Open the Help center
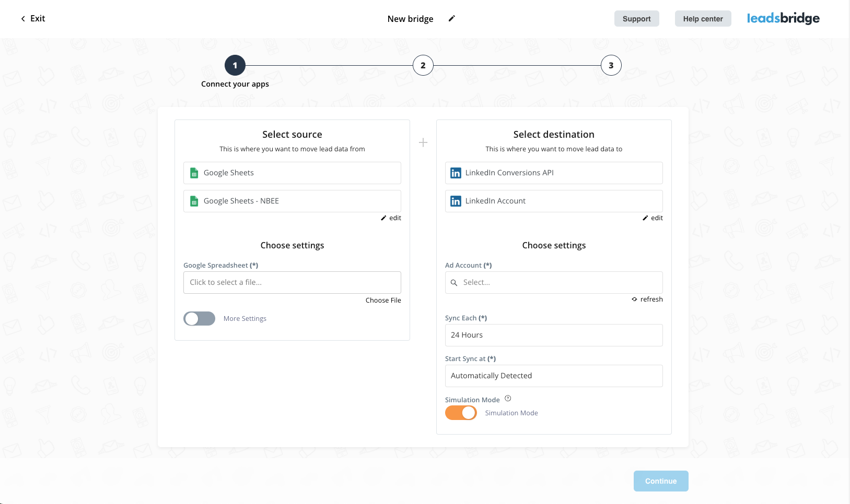The width and height of the screenshot is (850, 504). click(703, 19)
